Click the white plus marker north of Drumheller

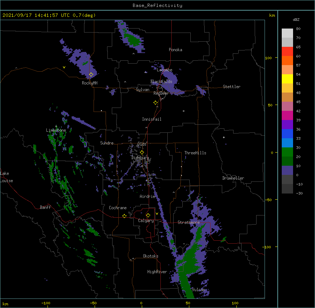tap(224, 137)
